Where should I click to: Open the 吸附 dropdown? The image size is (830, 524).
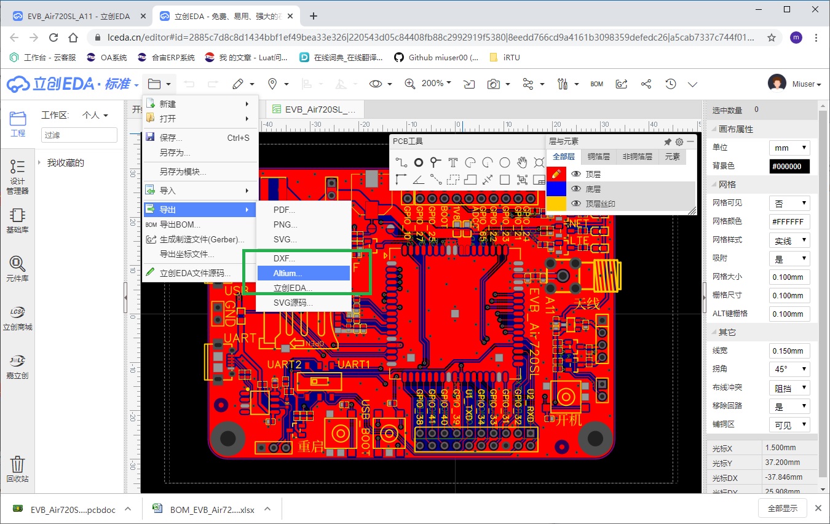tap(789, 258)
